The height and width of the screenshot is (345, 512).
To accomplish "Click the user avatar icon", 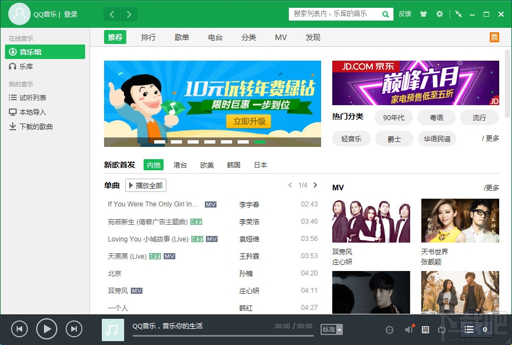I will point(19,14).
